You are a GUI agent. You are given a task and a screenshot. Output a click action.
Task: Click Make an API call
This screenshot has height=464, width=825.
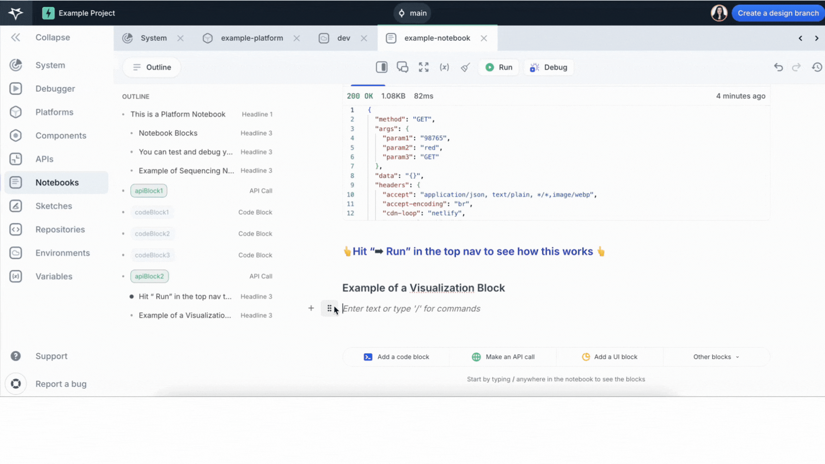tap(503, 357)
